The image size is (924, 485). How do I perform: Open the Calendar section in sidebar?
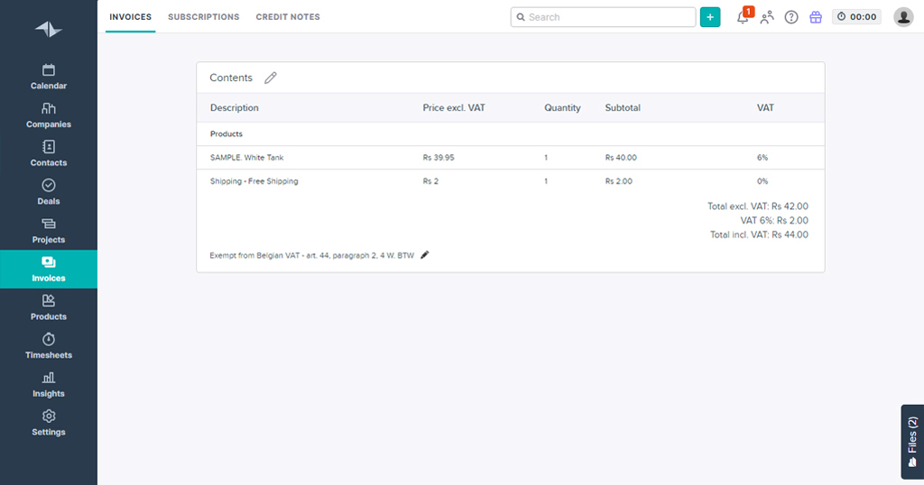[x=49, y=78]
